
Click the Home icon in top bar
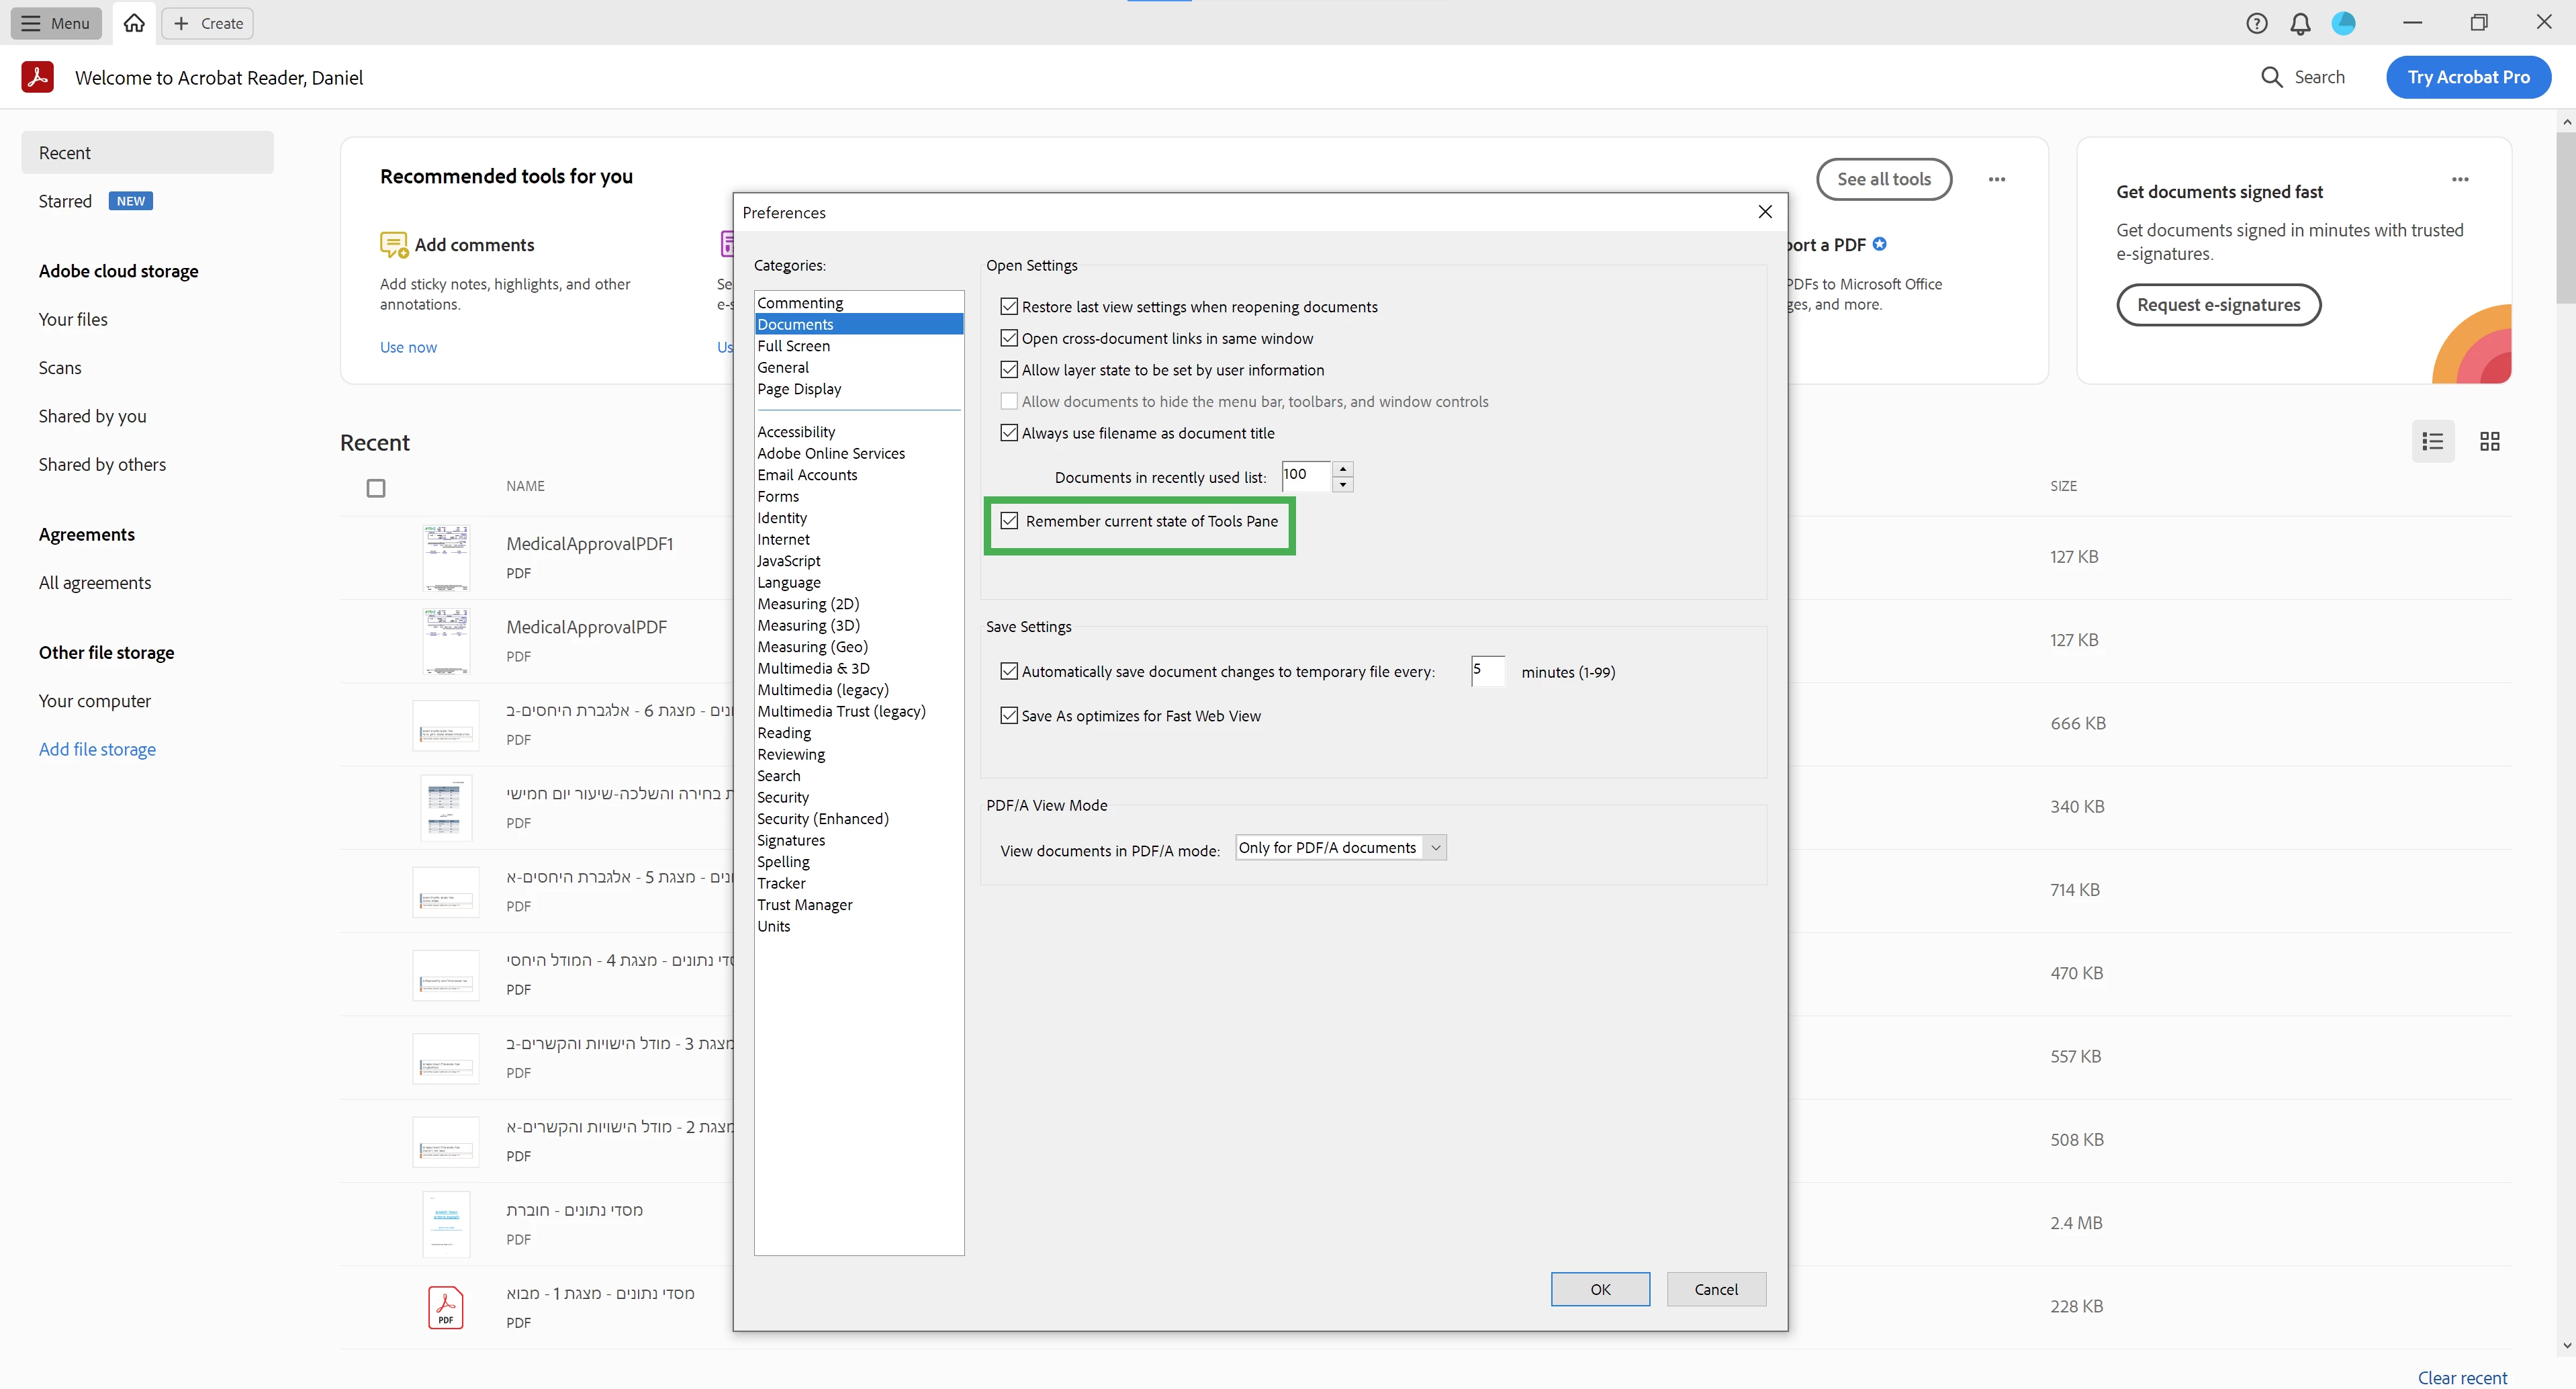(134, 23)
